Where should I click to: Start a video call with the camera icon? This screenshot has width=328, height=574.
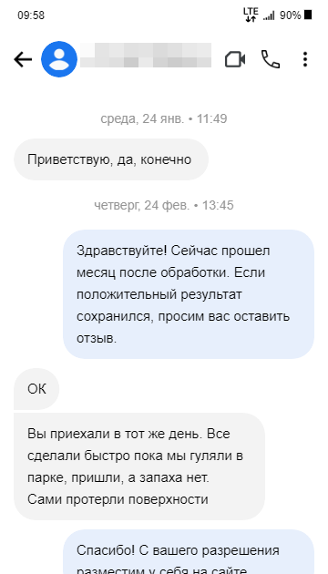pos(235,59)
